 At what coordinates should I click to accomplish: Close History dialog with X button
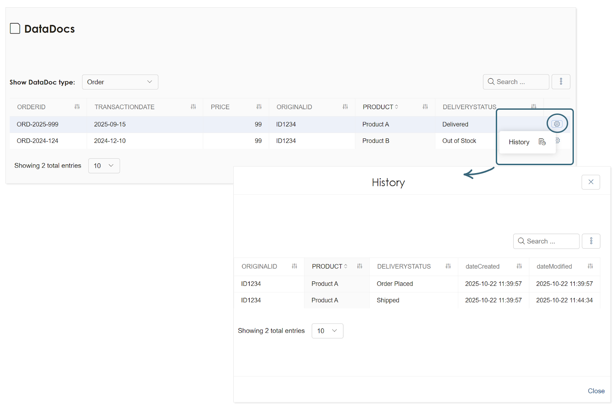point(591,182)
